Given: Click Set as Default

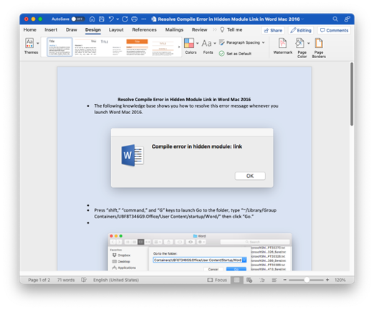Looking at the screenshot, I should point(235,54).
